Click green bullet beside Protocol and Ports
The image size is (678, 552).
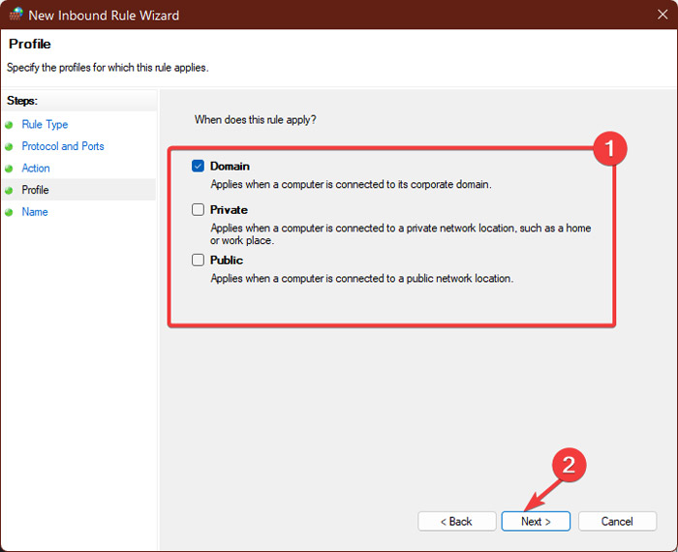10,147
